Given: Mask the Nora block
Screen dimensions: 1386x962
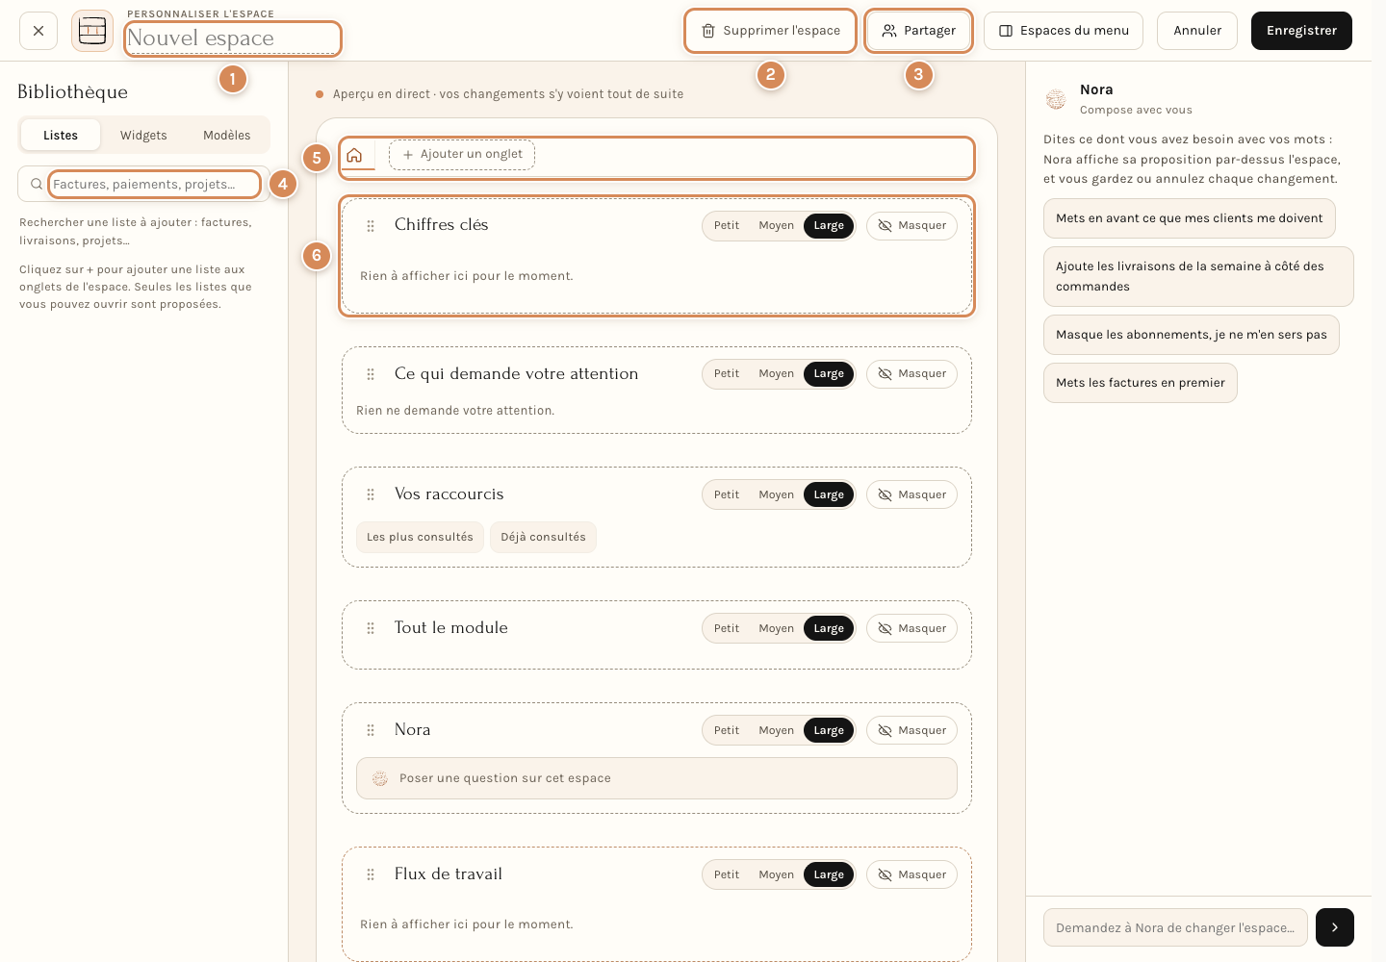Looking at the screenshot, I should point(911,730).
